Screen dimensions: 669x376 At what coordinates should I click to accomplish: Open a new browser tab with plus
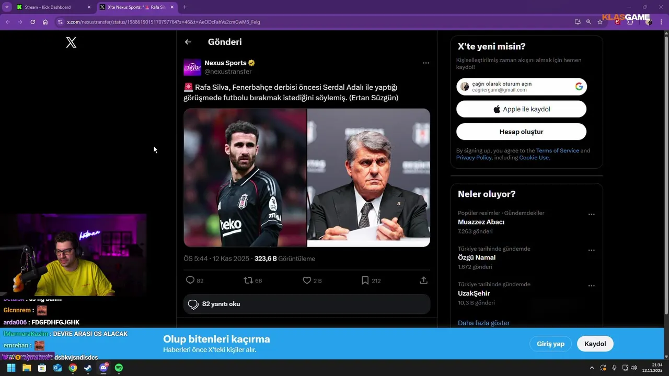pyautogui.click(x=184, y=7)
